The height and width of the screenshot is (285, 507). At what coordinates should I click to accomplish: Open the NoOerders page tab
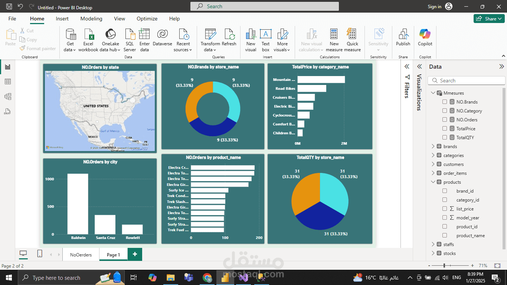click(x=81, y=255)
